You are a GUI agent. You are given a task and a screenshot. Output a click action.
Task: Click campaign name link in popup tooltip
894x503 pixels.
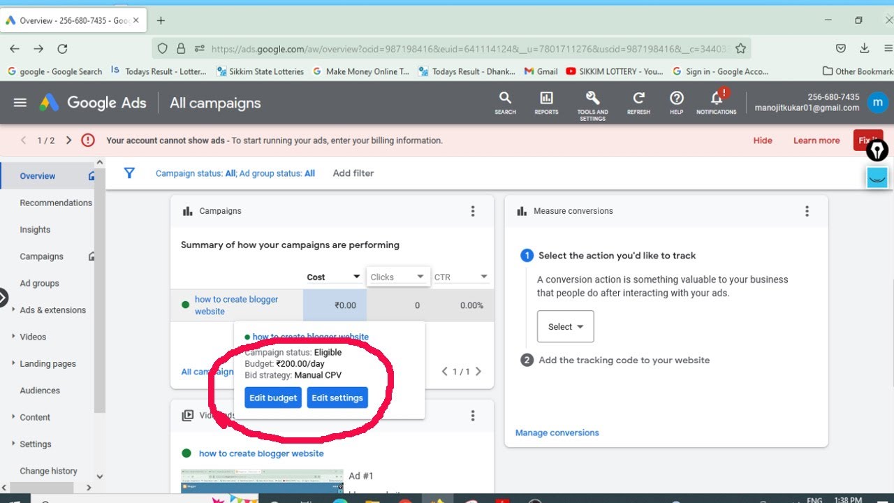(x=310, y=337)
